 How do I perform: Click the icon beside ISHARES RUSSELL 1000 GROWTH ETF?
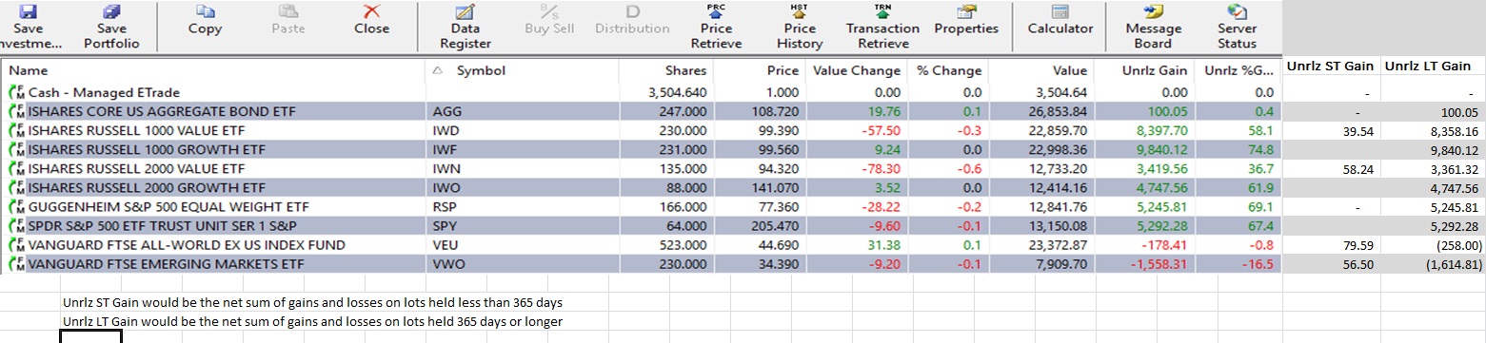coord(17,149)
